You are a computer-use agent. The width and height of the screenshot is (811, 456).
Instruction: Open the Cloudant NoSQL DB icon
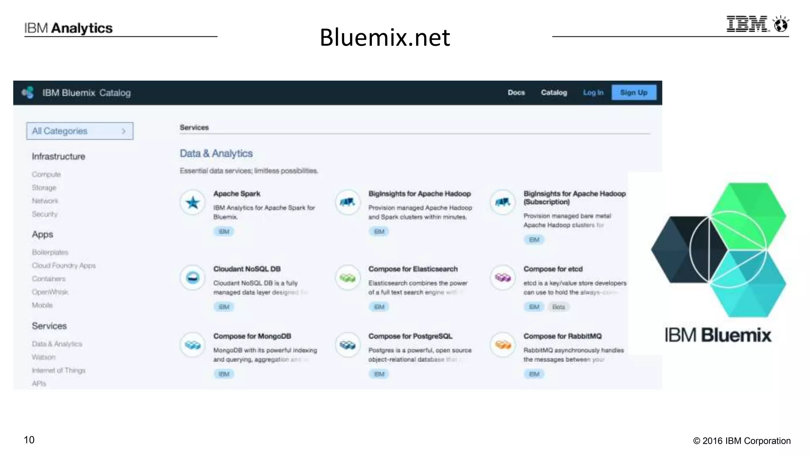pos(192,278)
